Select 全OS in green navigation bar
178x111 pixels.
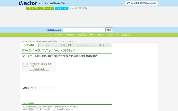click(92, 35)
